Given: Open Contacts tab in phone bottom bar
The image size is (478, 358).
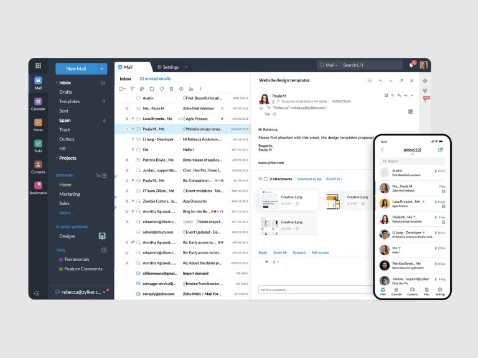Looking at the screenshot, I should pyautogui.click(x=412, y=291).
